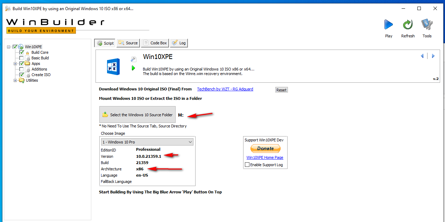Click the Architecture value x86

tap(140, 169)
